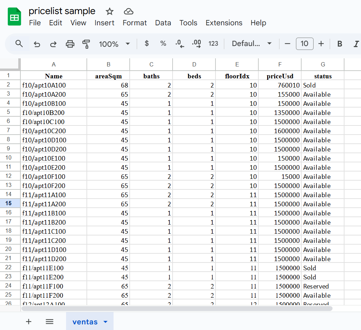
Task: Print the spreadsheet
Action: [70, 44]
